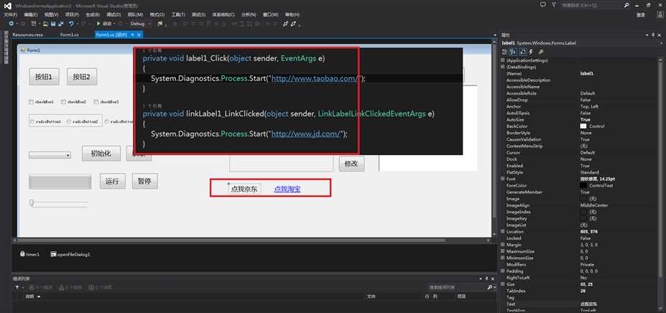Pin the Properties panel with pushpin icon
The image size is (666, 313).
pyautogui.click(x=653, y=35)
